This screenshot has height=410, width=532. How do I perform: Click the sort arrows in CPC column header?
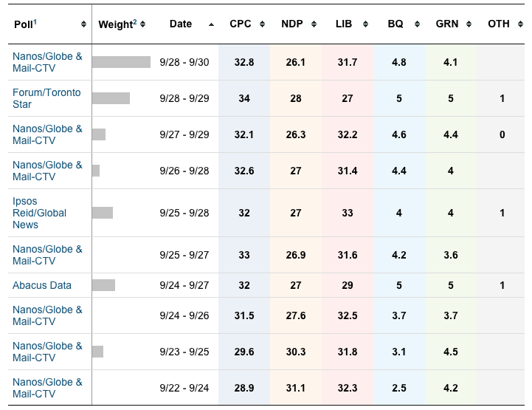[x=259, y=24]
